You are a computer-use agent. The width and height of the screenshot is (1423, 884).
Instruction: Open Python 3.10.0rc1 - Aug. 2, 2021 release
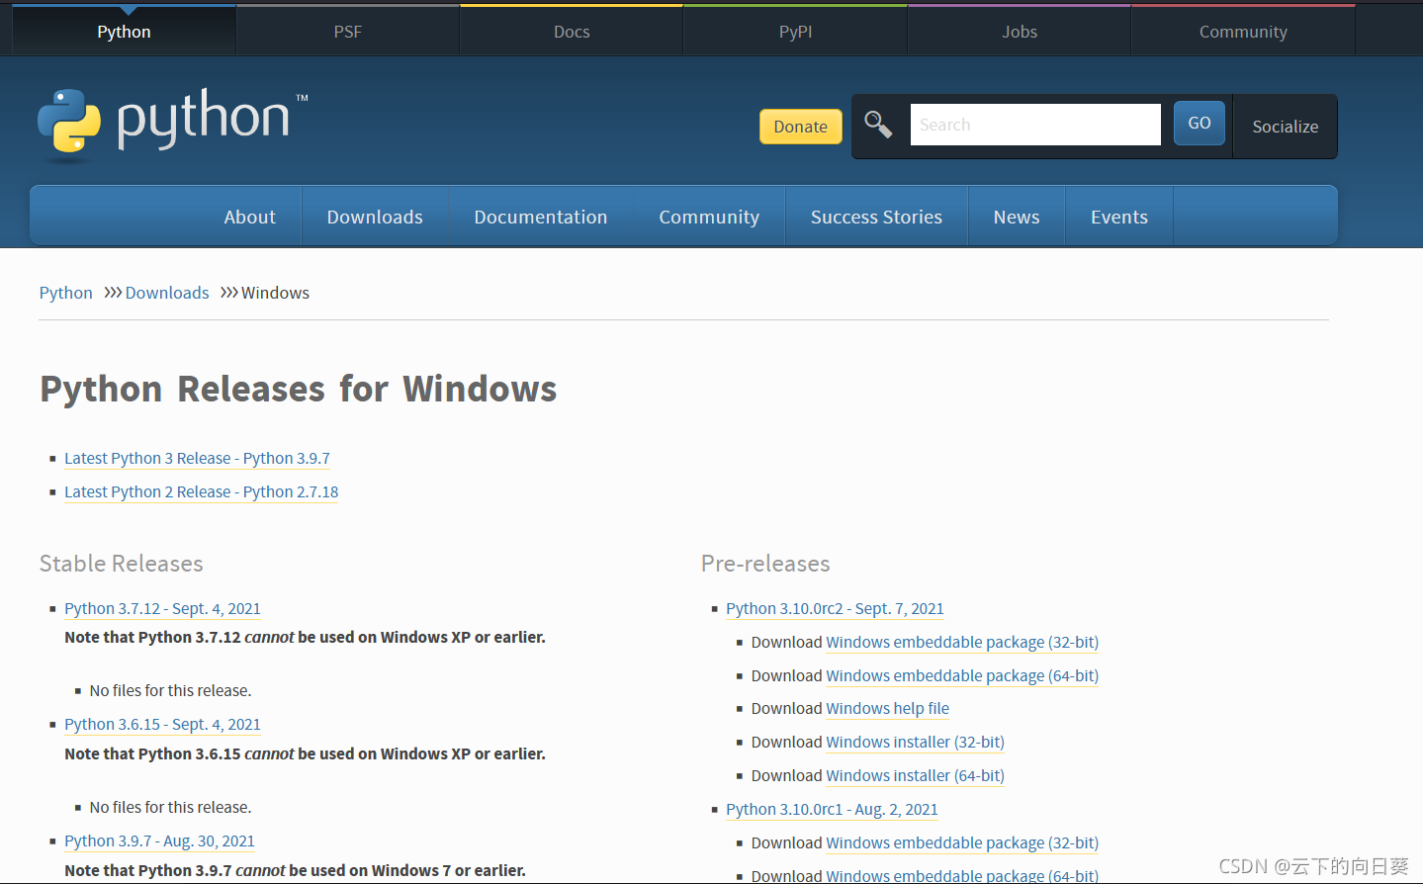point(832,809)
